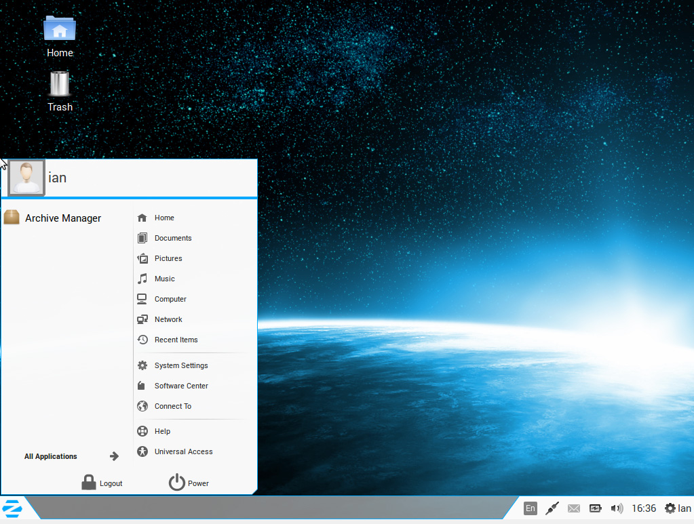Click the volume speaker tray icon
The width and height of the screenshot is (694, 524).
coord(617,508)
